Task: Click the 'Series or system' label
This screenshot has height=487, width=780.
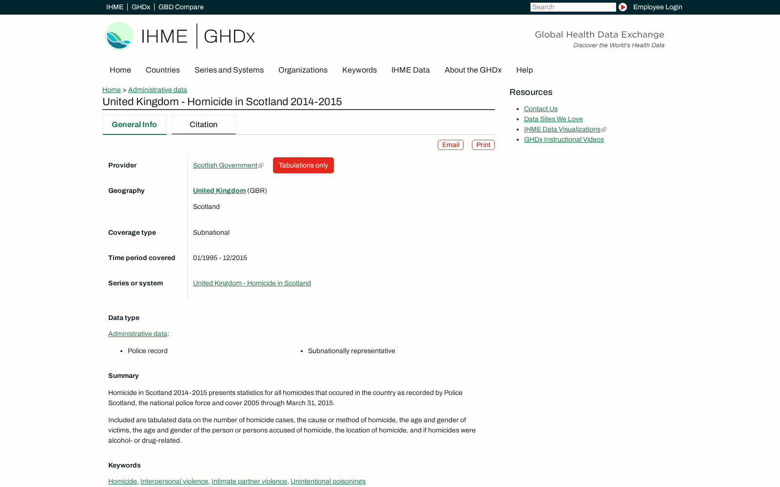Action: (x=136, y=283)
